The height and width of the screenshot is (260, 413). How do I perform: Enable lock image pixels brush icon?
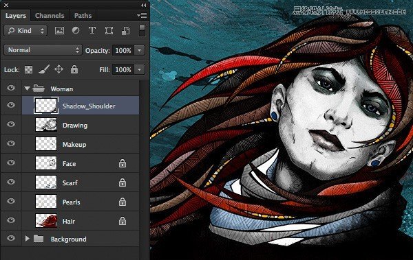point(44,69)
